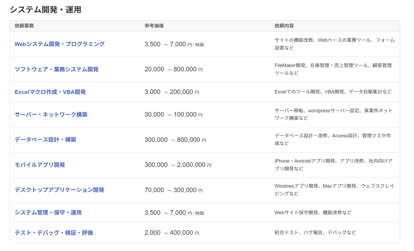414x251 pixels.
Task: Click the description starting with FileMaker開発
Action: coord(333,69)
